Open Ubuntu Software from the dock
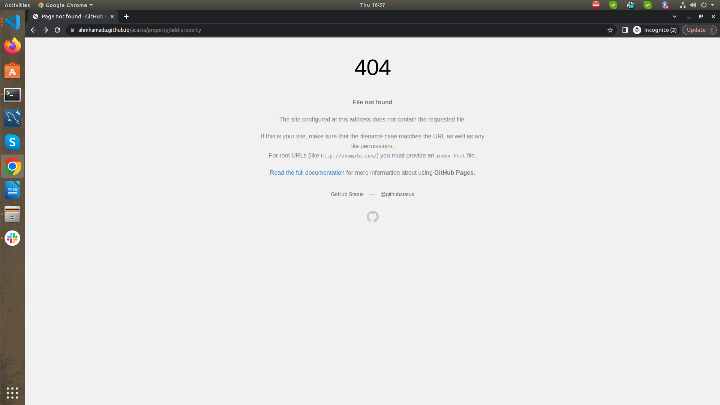The image size is (720, 405). click(x=12, y=70)
